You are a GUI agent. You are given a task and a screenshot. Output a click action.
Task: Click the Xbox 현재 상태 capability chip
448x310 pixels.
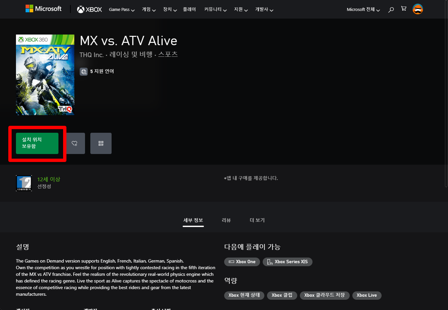244,295
